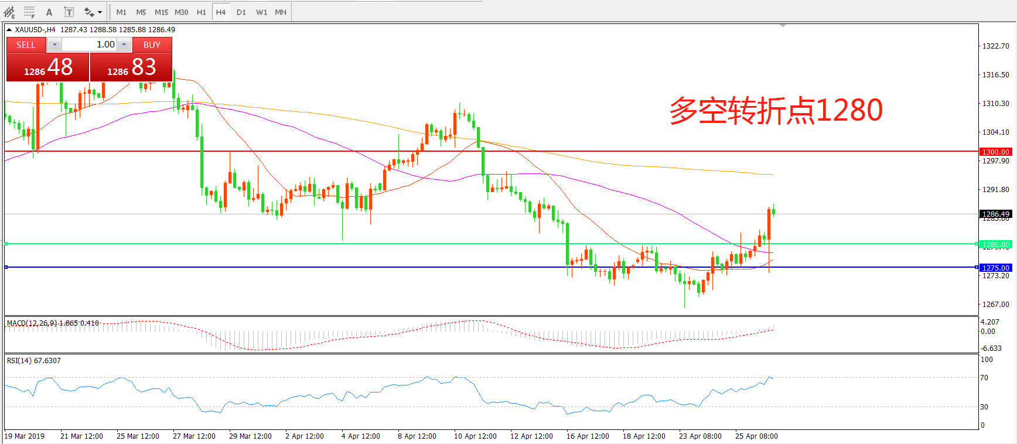The width and height of the screenshot is (1017, 444).
Task: Switch to the M15 timeframe
Action: tap(161, 12)
